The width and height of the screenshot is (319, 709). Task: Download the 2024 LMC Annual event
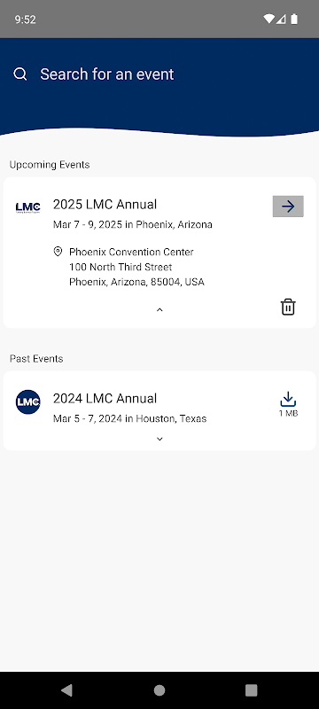[288, 400]
